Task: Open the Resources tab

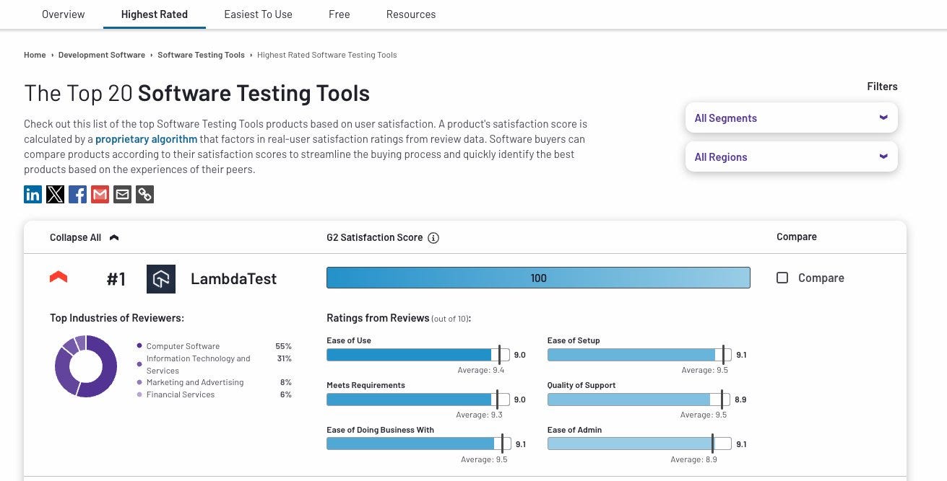Action: click(411, 14)
